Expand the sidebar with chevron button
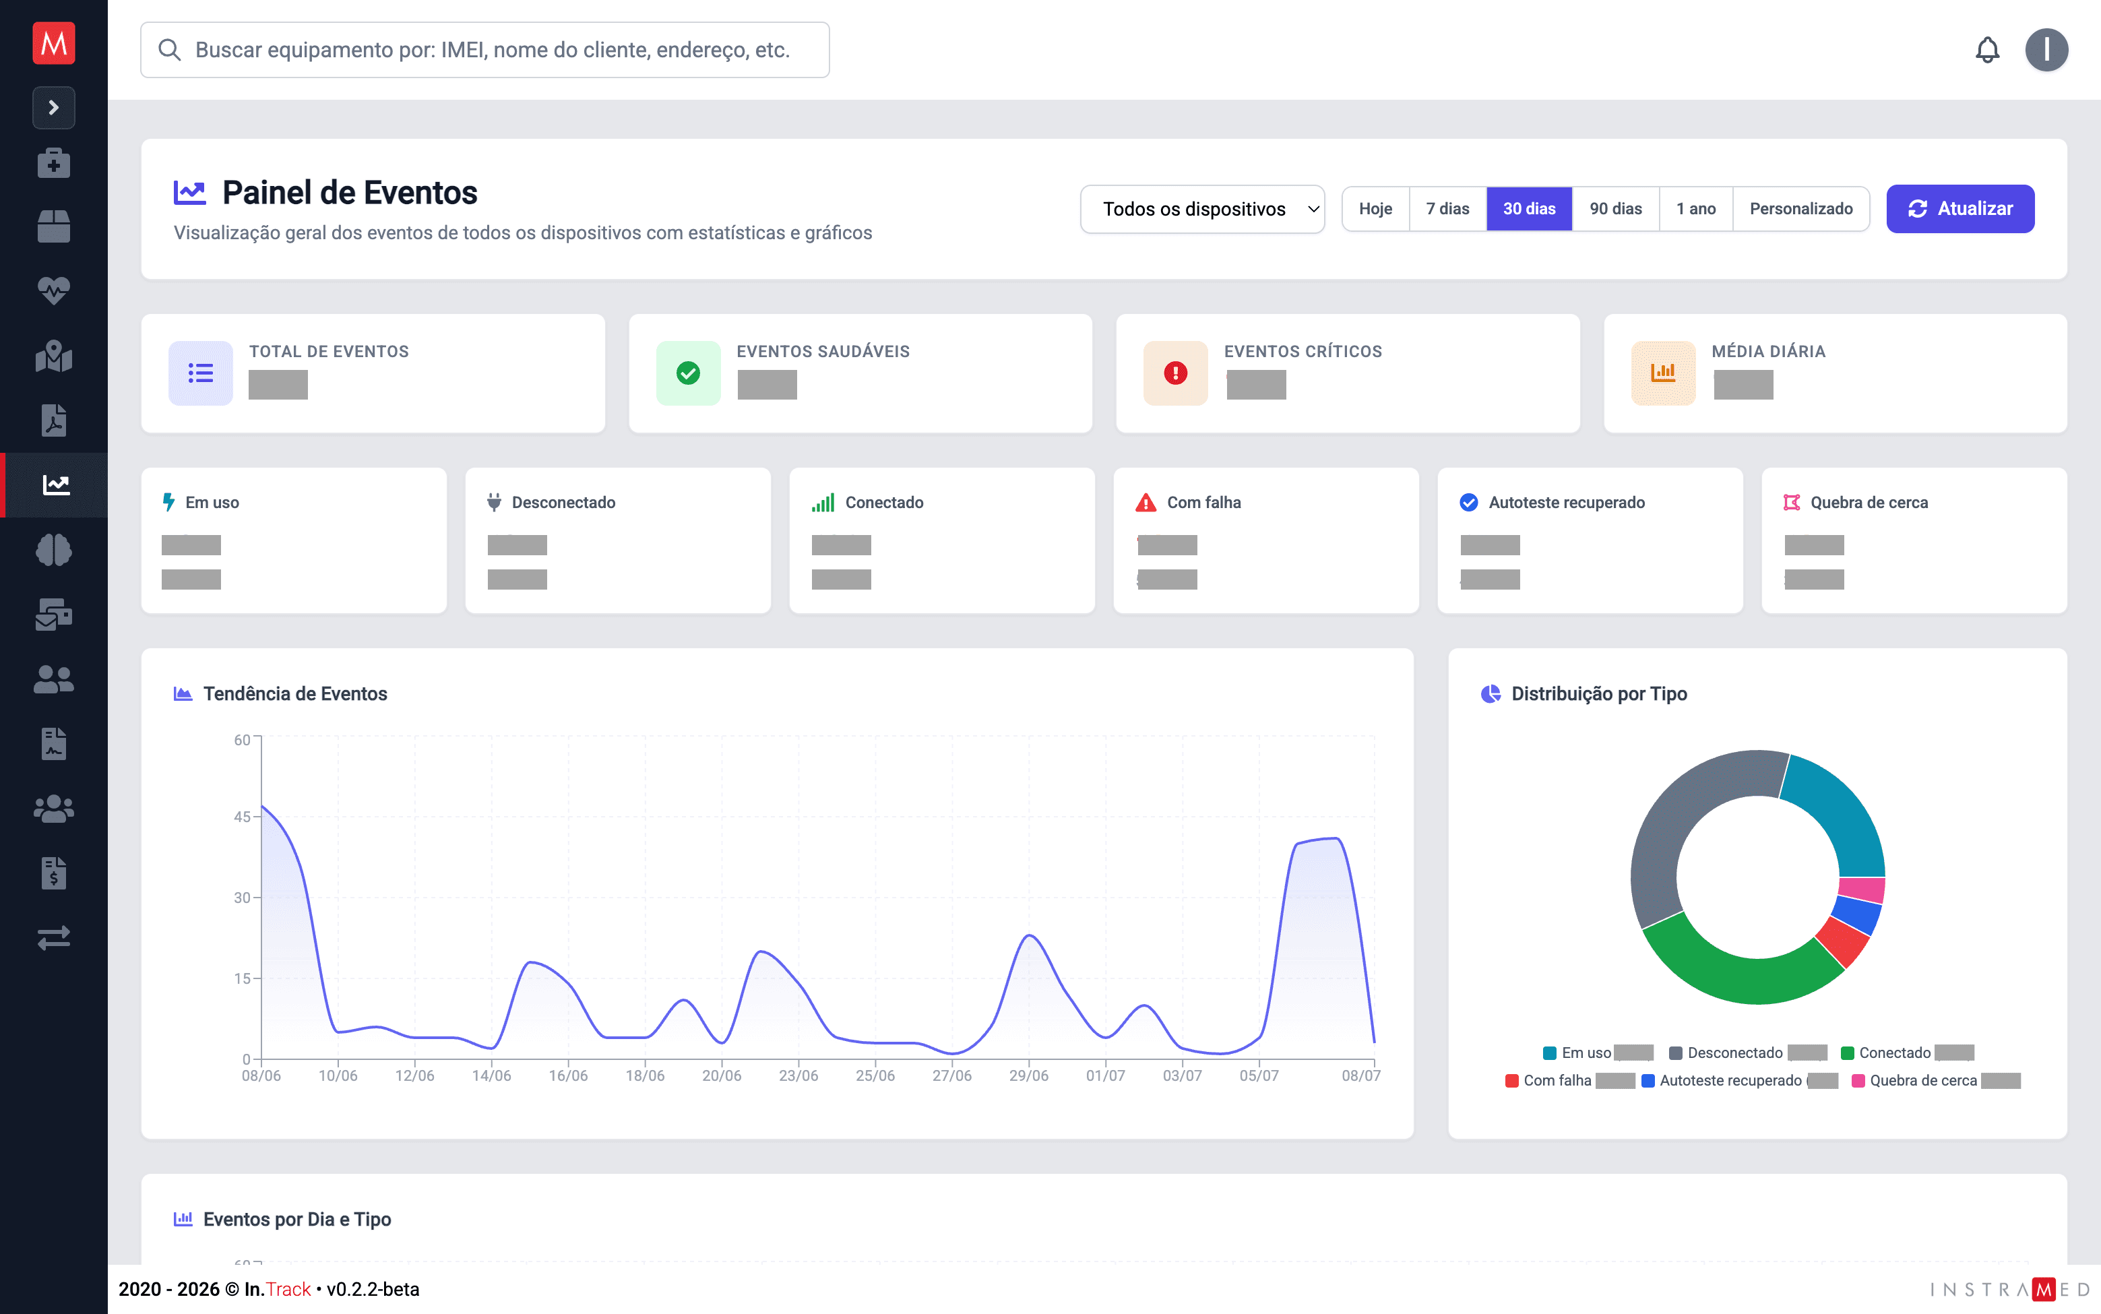The width and height of the screenshot is (2101, 1314). click(x=54, y=108)
